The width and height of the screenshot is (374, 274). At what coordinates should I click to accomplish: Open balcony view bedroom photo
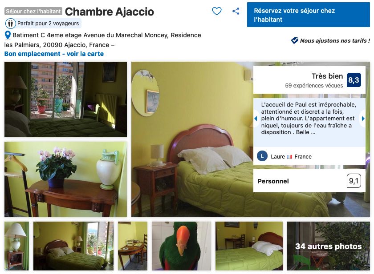click(65, 99)
